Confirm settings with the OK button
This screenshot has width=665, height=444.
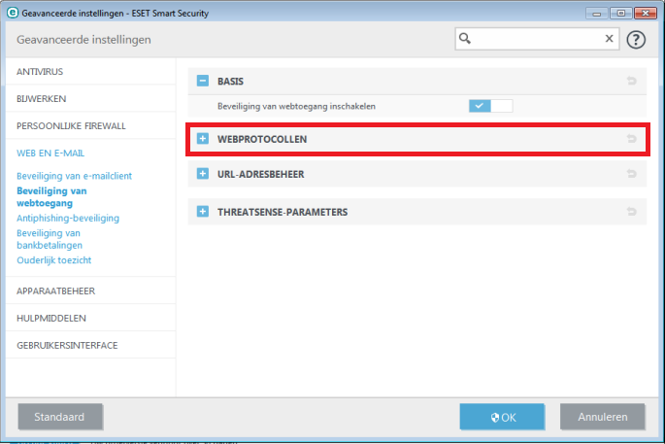[x=502, y=417]
